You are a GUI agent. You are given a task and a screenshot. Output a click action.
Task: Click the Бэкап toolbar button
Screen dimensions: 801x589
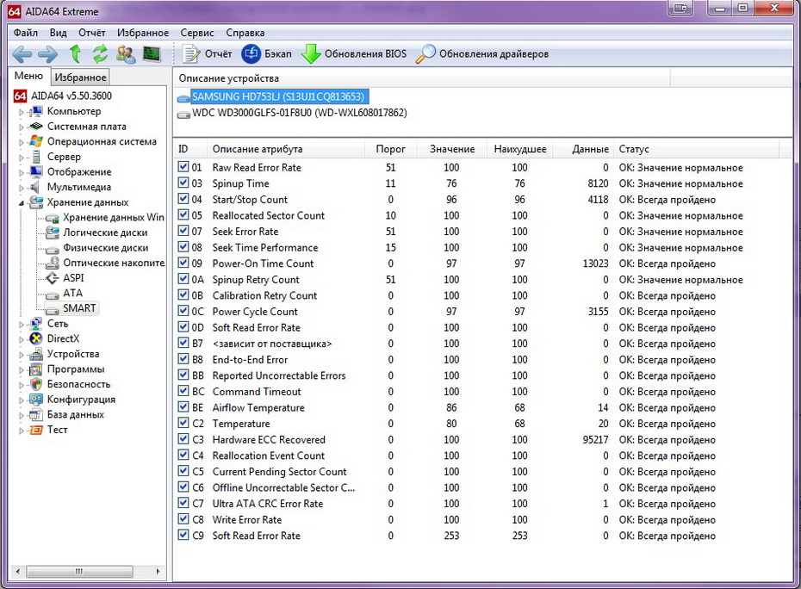(267, 53)
